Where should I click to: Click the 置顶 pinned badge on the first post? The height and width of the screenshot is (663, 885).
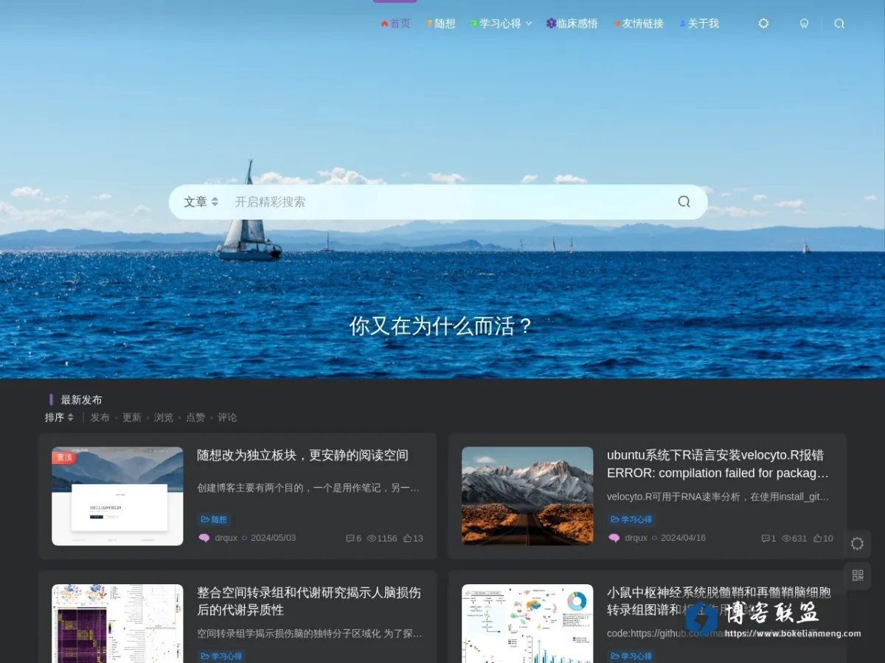click(64, 457)
